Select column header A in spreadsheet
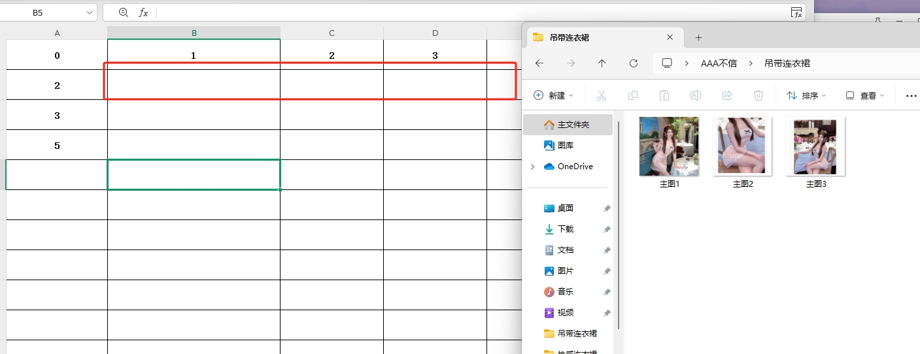Image resolution: width=920 pixels, height=354 pixels. [x=57, y=33]
